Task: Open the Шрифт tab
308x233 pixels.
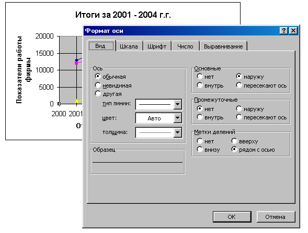Action: tap(157, 46)
